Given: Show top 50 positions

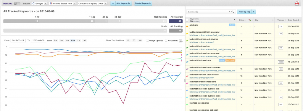Looking at the screenshot, I should [x=134, y=40].
